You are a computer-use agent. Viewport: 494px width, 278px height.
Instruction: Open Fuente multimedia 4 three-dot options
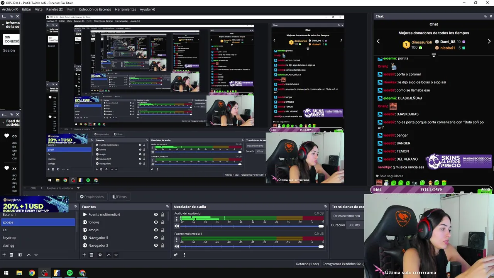[x=177, y=239]
